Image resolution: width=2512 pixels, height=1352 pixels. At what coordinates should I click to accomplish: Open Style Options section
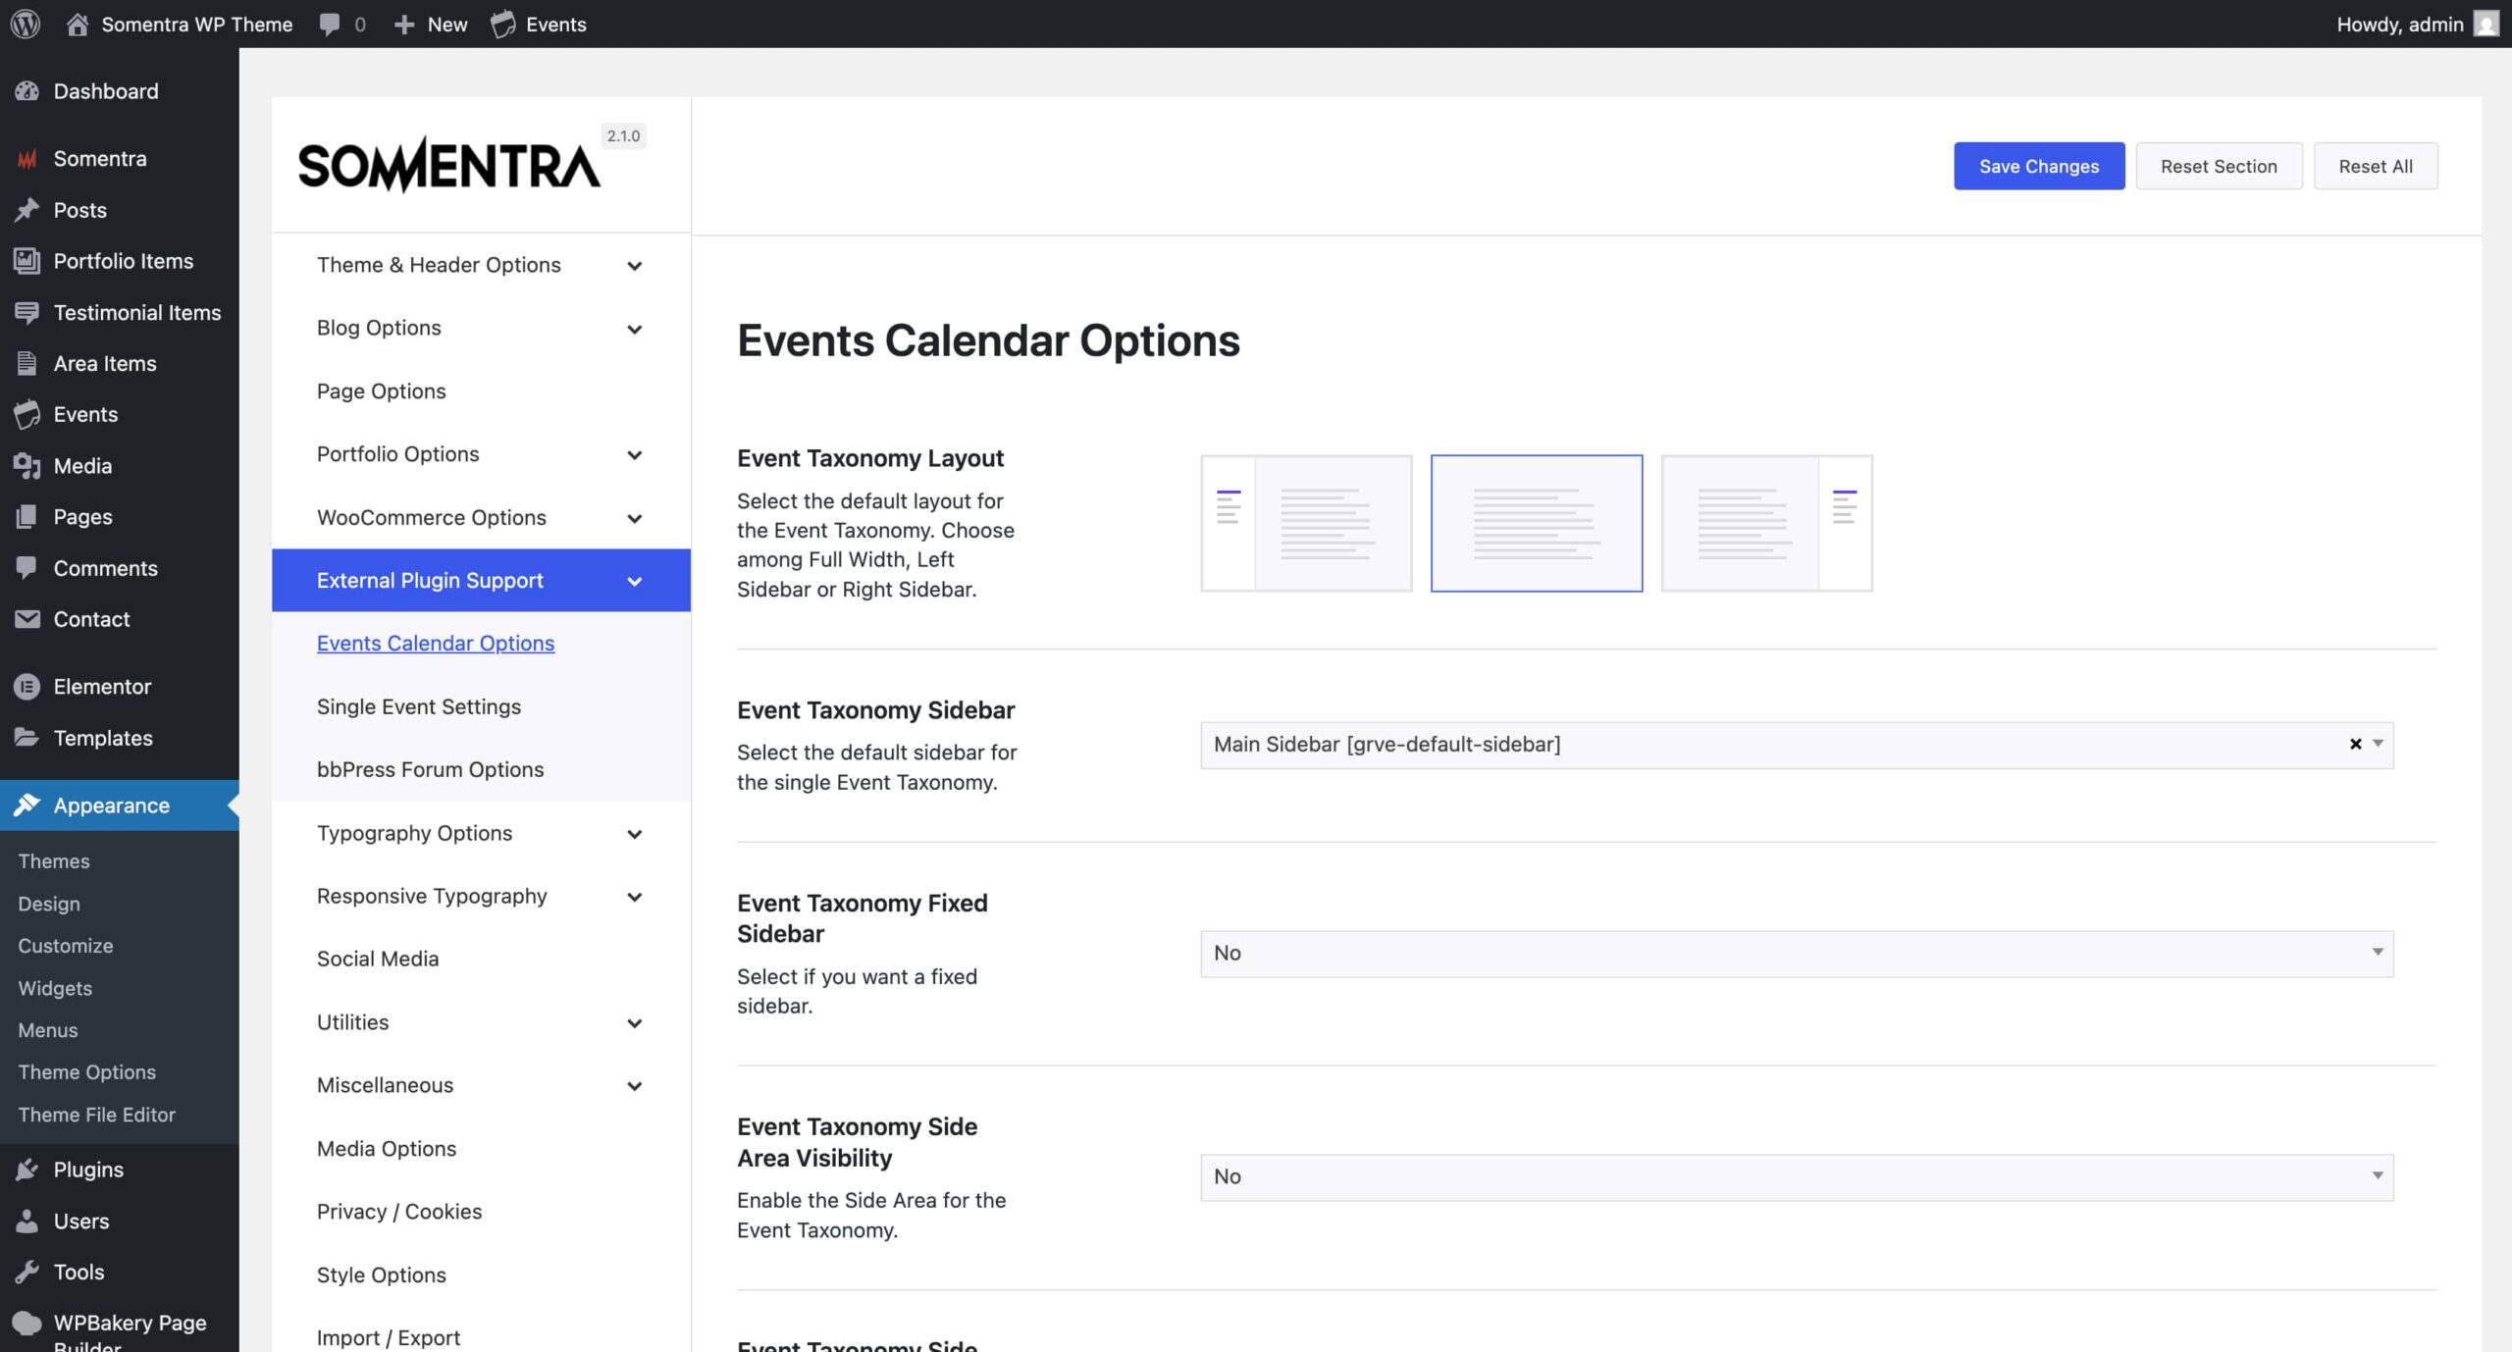pyautogui.click(x=382, y=1275)
